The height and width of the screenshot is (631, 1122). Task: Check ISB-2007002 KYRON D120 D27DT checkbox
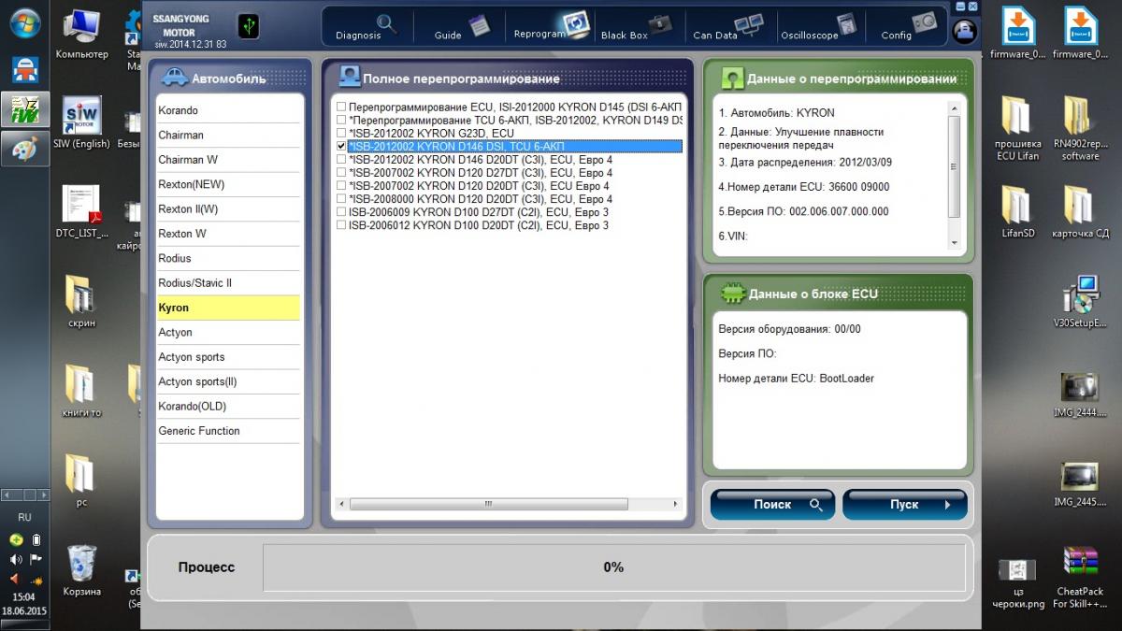point(341,173)
